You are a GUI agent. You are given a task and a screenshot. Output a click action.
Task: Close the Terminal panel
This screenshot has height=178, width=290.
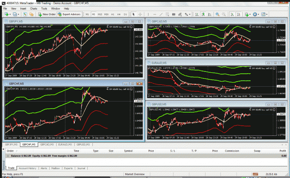(4, 149)
